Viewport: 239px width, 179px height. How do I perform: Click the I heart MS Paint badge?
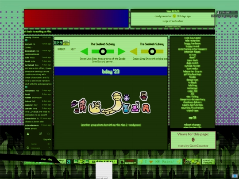pyautogui.click(x=160, y=162)
